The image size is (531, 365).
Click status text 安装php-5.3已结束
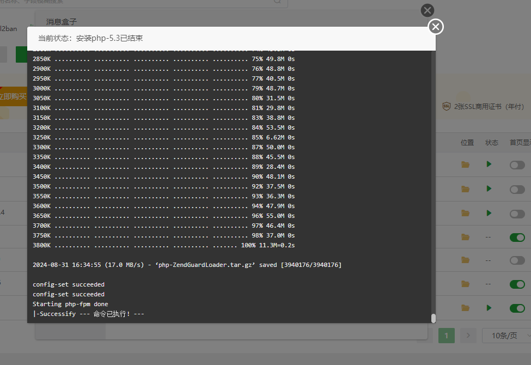tap(109, 38)
